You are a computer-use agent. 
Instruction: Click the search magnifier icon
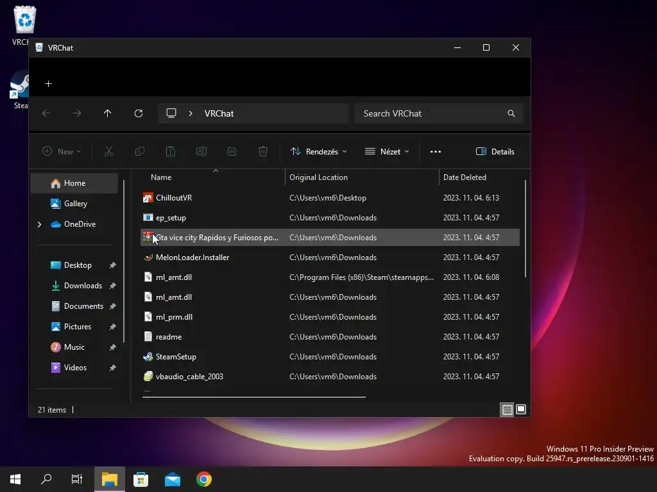pyautogui.click(x=511, y=113)
